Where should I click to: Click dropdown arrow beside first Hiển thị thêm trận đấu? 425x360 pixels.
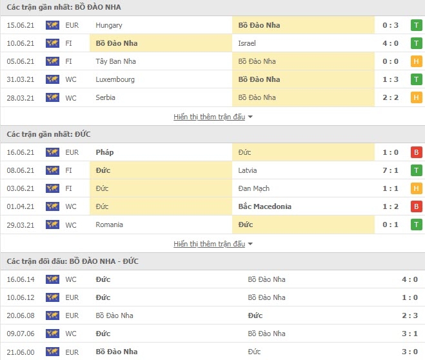pos(250,117)
